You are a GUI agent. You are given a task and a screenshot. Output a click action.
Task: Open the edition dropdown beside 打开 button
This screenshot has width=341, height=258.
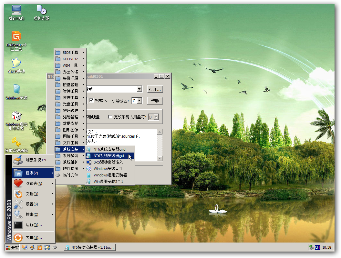pos(139,89)
